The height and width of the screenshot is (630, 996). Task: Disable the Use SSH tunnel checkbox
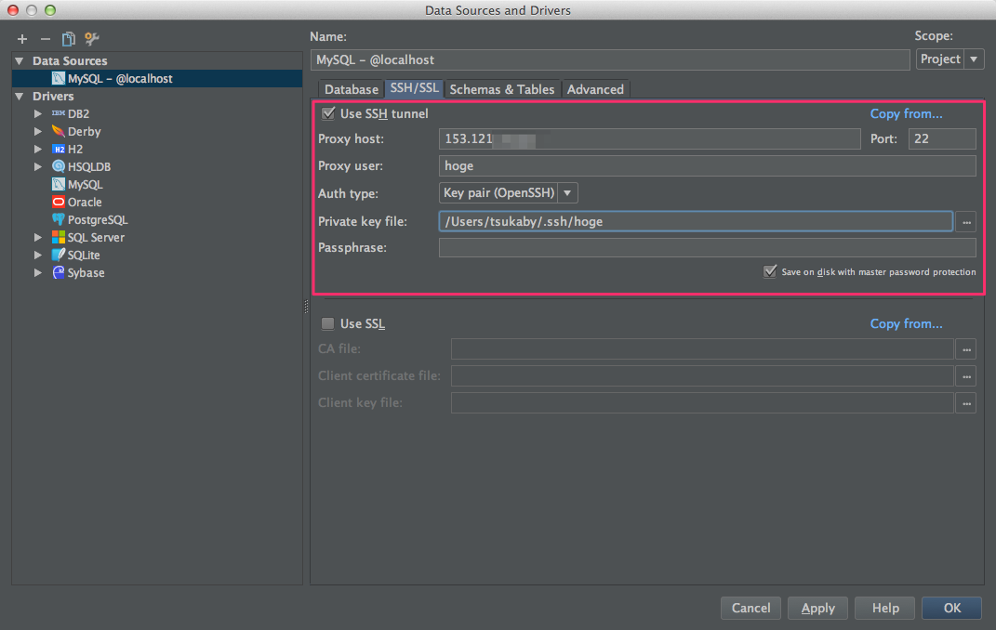327,114
